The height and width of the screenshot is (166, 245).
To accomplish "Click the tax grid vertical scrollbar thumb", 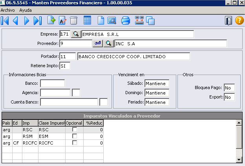I will pyautogui.click(x=239, y=137).
